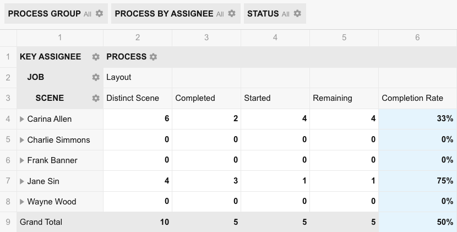457x232 pixels.
Task: Expand the Jane Sin row
Action: [22, 181]
